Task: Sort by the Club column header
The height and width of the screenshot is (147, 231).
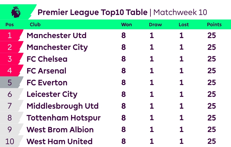Action: (x=35, y=24)
